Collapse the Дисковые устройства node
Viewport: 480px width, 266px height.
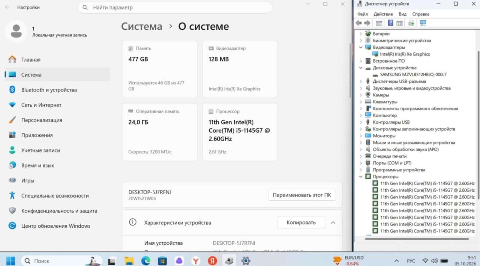pyautogui.click(x=361, y=68)
